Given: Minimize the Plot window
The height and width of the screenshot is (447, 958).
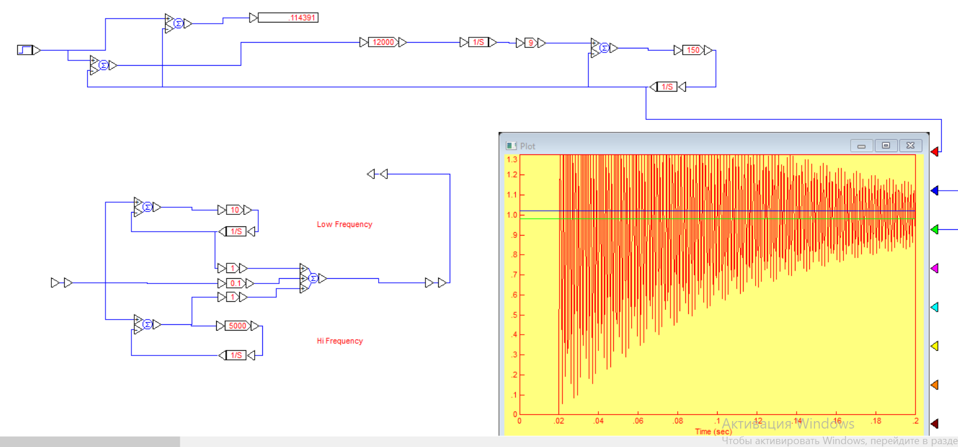Looking at the screenshot, I should click(862, 146).
